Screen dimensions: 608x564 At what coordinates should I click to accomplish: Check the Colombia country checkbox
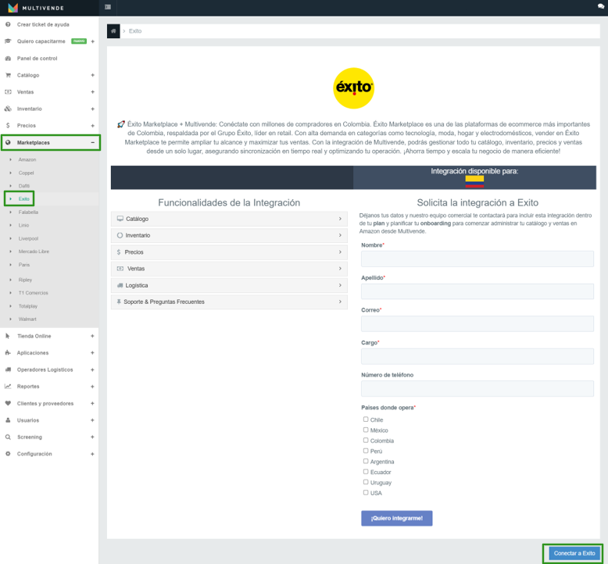tap(366, 441)
